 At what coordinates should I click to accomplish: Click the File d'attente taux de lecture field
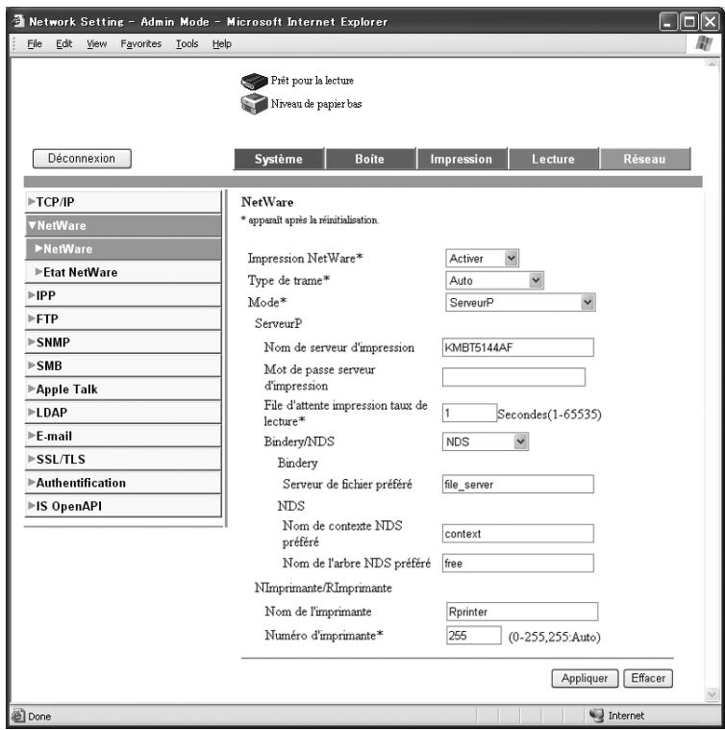[469, 413]
